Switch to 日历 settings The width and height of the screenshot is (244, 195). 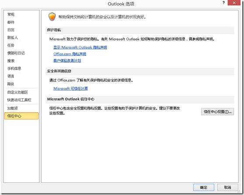pos(11,30)
